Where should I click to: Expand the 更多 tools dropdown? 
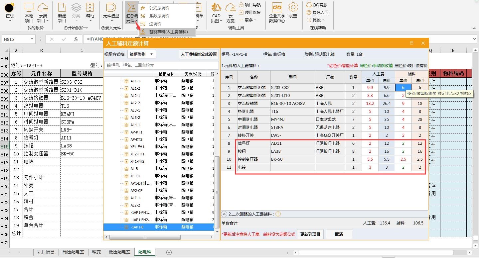(x=247, y=20)
